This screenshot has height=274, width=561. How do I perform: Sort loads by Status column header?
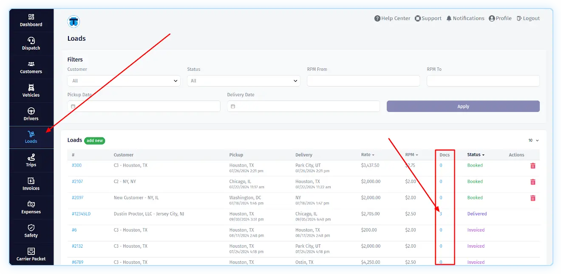coord(475,155)
